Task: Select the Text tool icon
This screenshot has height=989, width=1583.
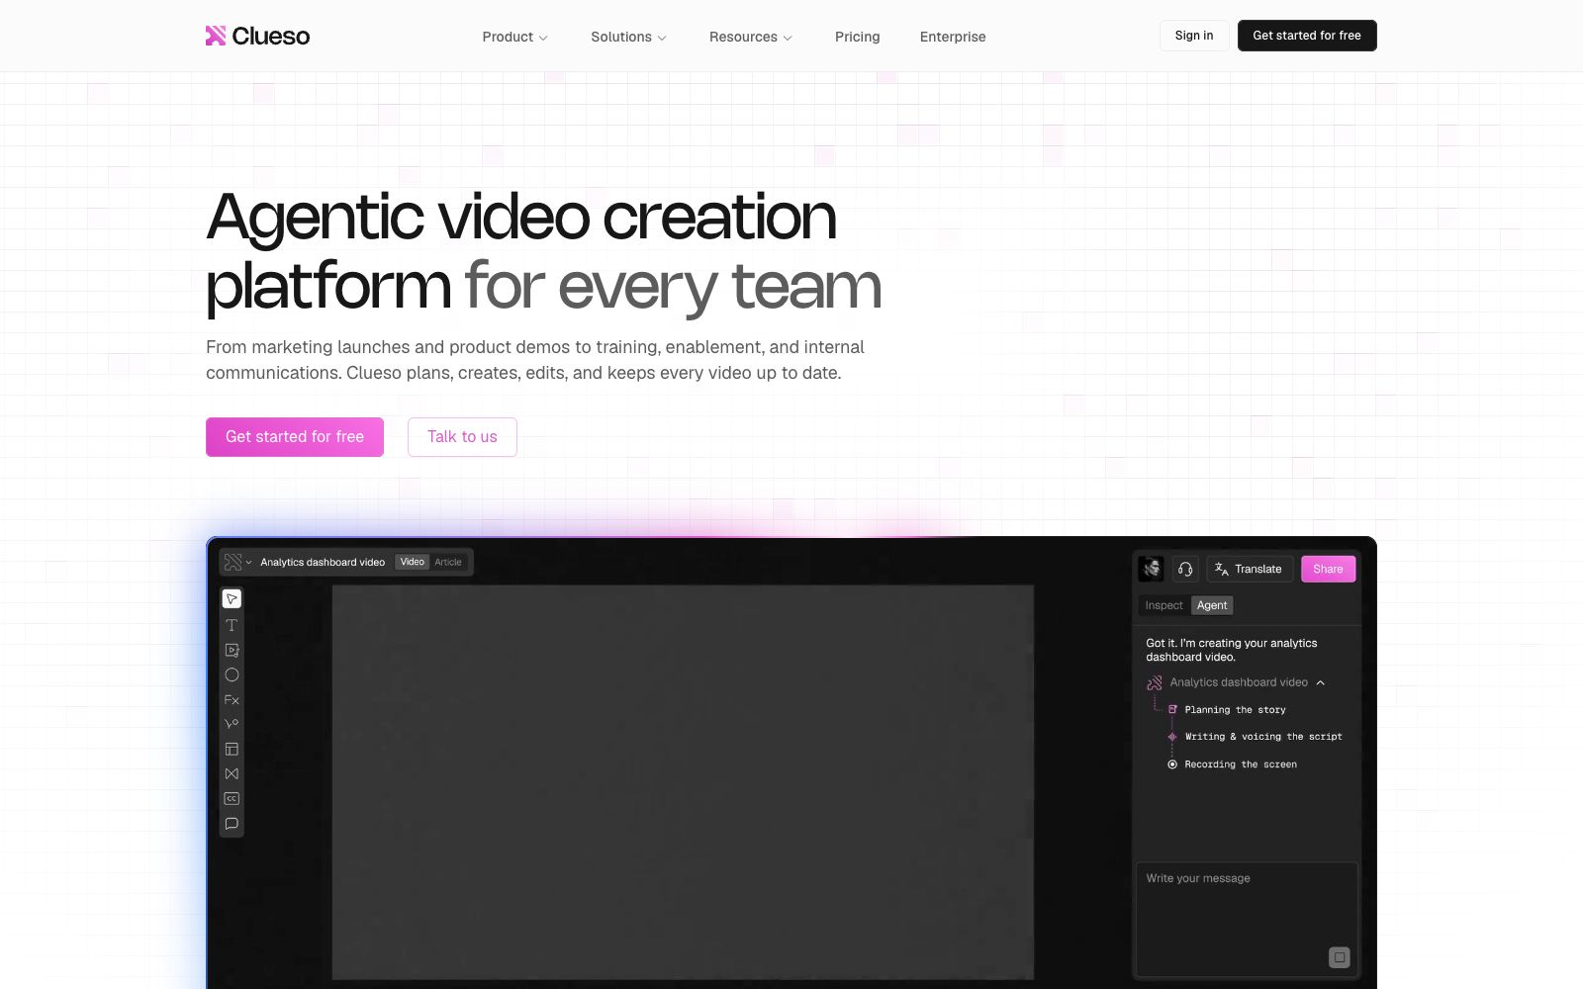Action: click(x=232, y=625)
